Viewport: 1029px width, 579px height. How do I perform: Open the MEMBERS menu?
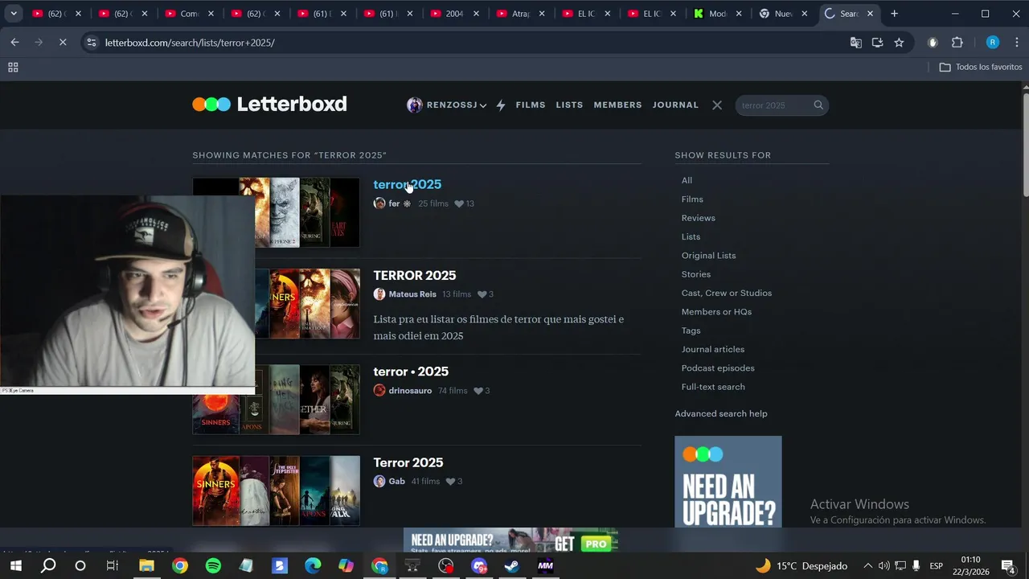click(x=617, y=105)
